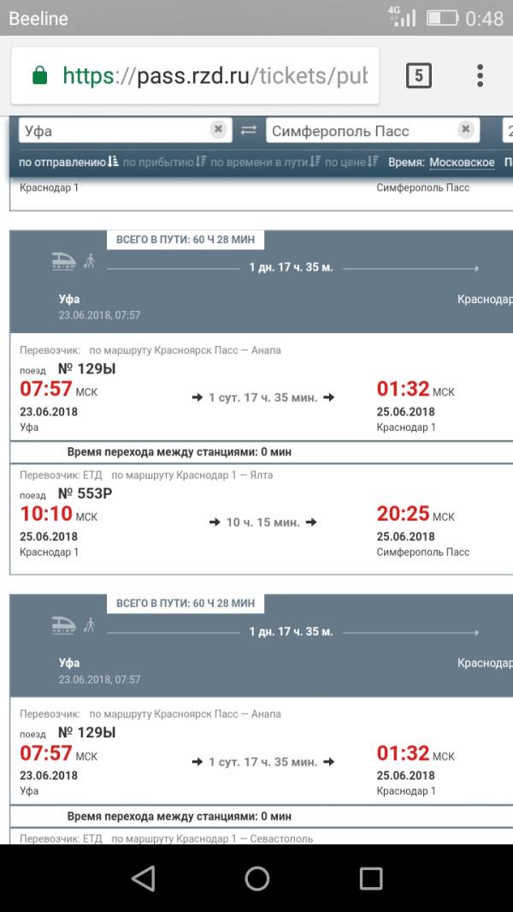Select train № 129Ы in first route
This screenshot has width=513, height=912.
pyautogui.click(x=86, y=369)
